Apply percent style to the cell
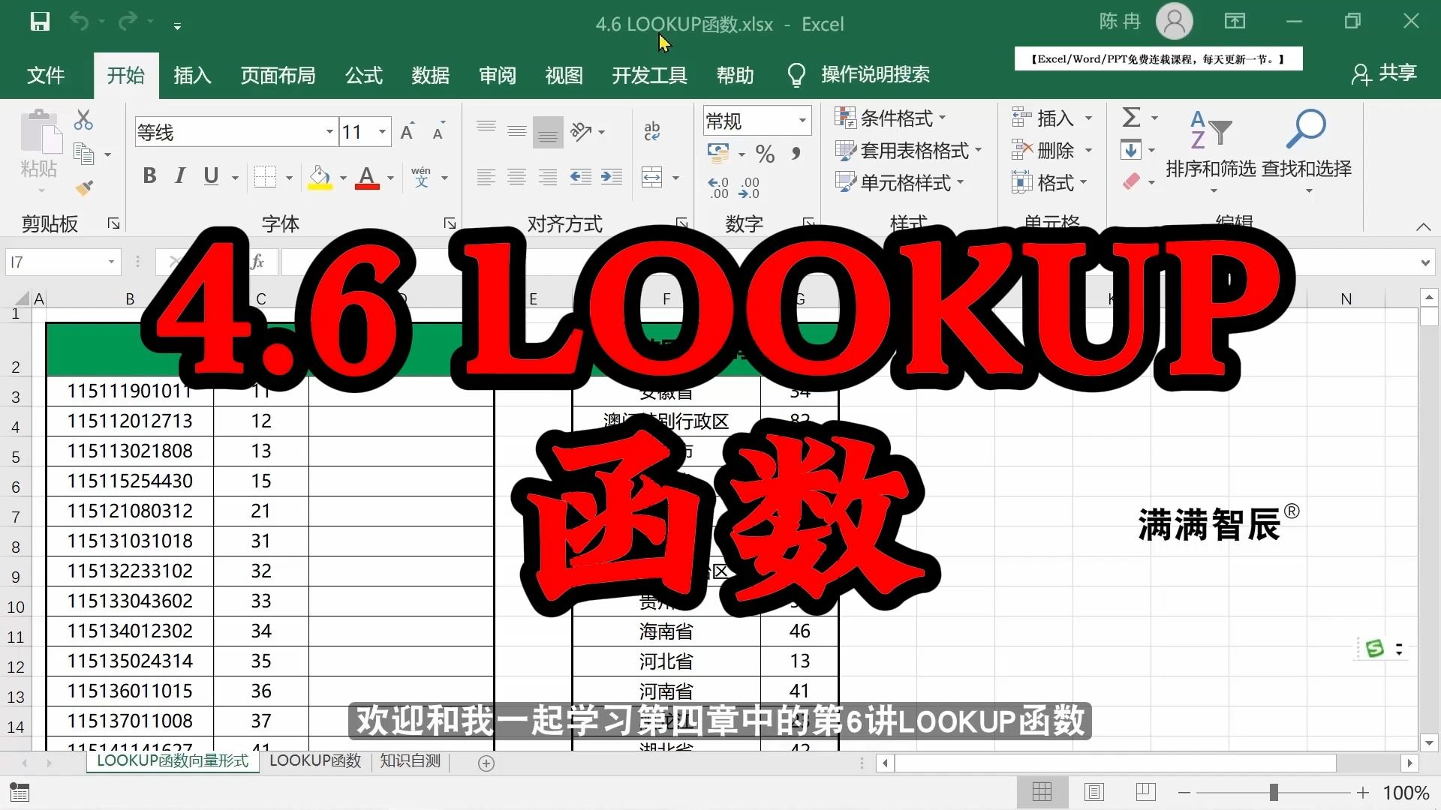 coord(765,154)
